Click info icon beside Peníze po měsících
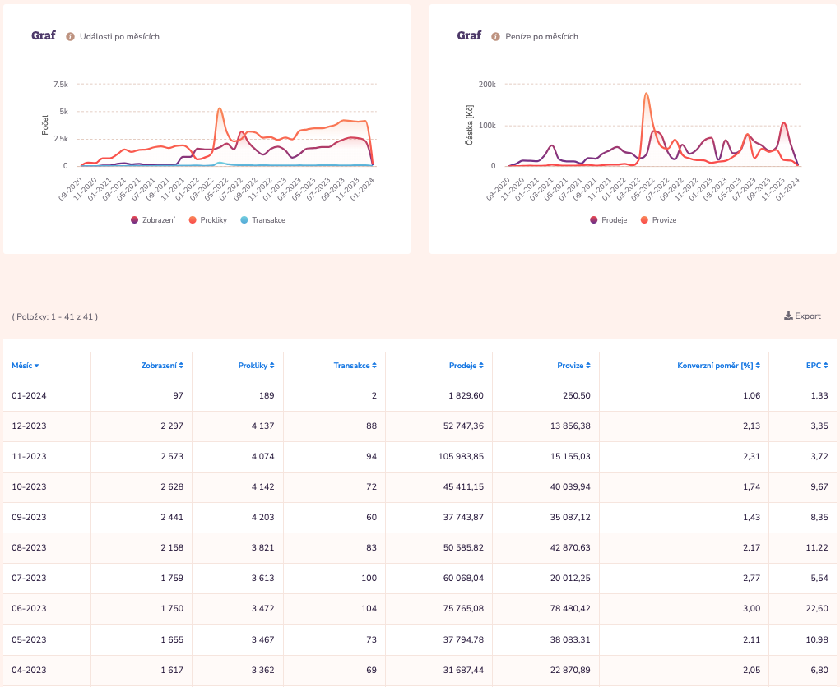Screen dimensions: 840x687 [x=495, y=36]
